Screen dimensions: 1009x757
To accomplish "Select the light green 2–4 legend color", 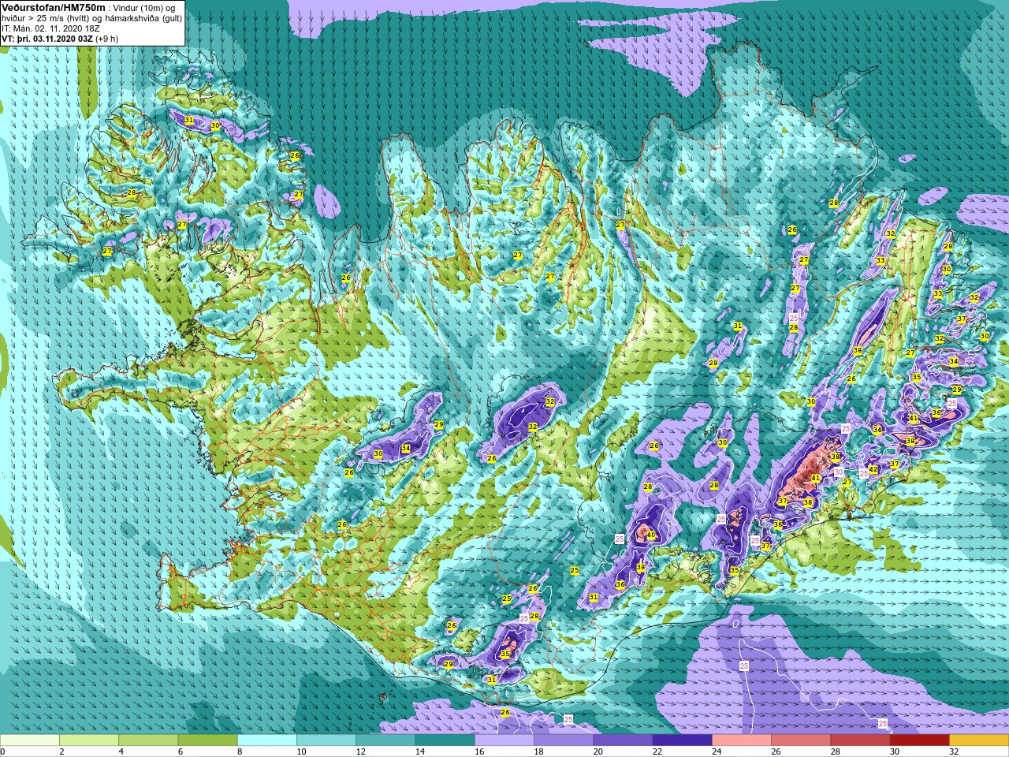I will pyautogui.click(x=89, y=740).
